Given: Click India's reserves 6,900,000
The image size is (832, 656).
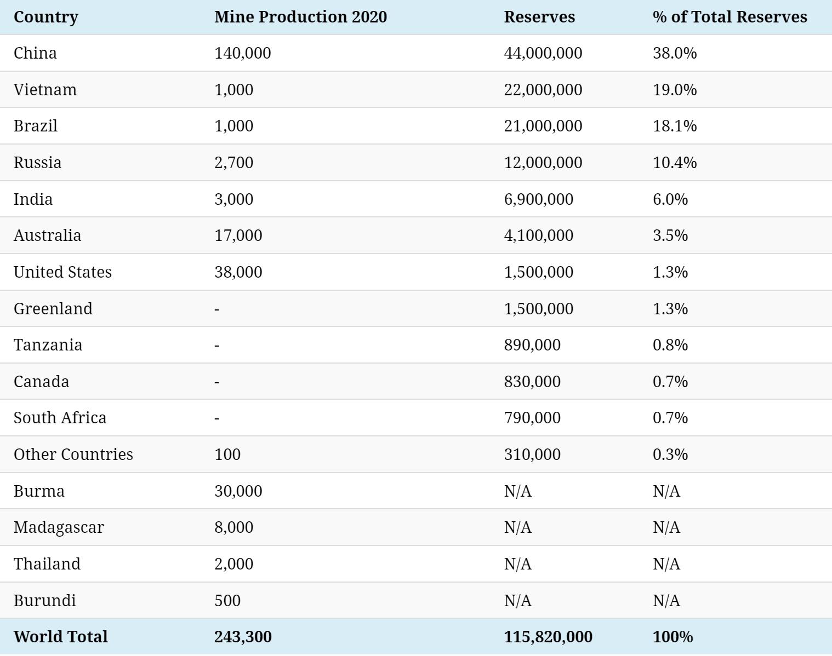Looking at the screenshot, I should click(539, 199).
